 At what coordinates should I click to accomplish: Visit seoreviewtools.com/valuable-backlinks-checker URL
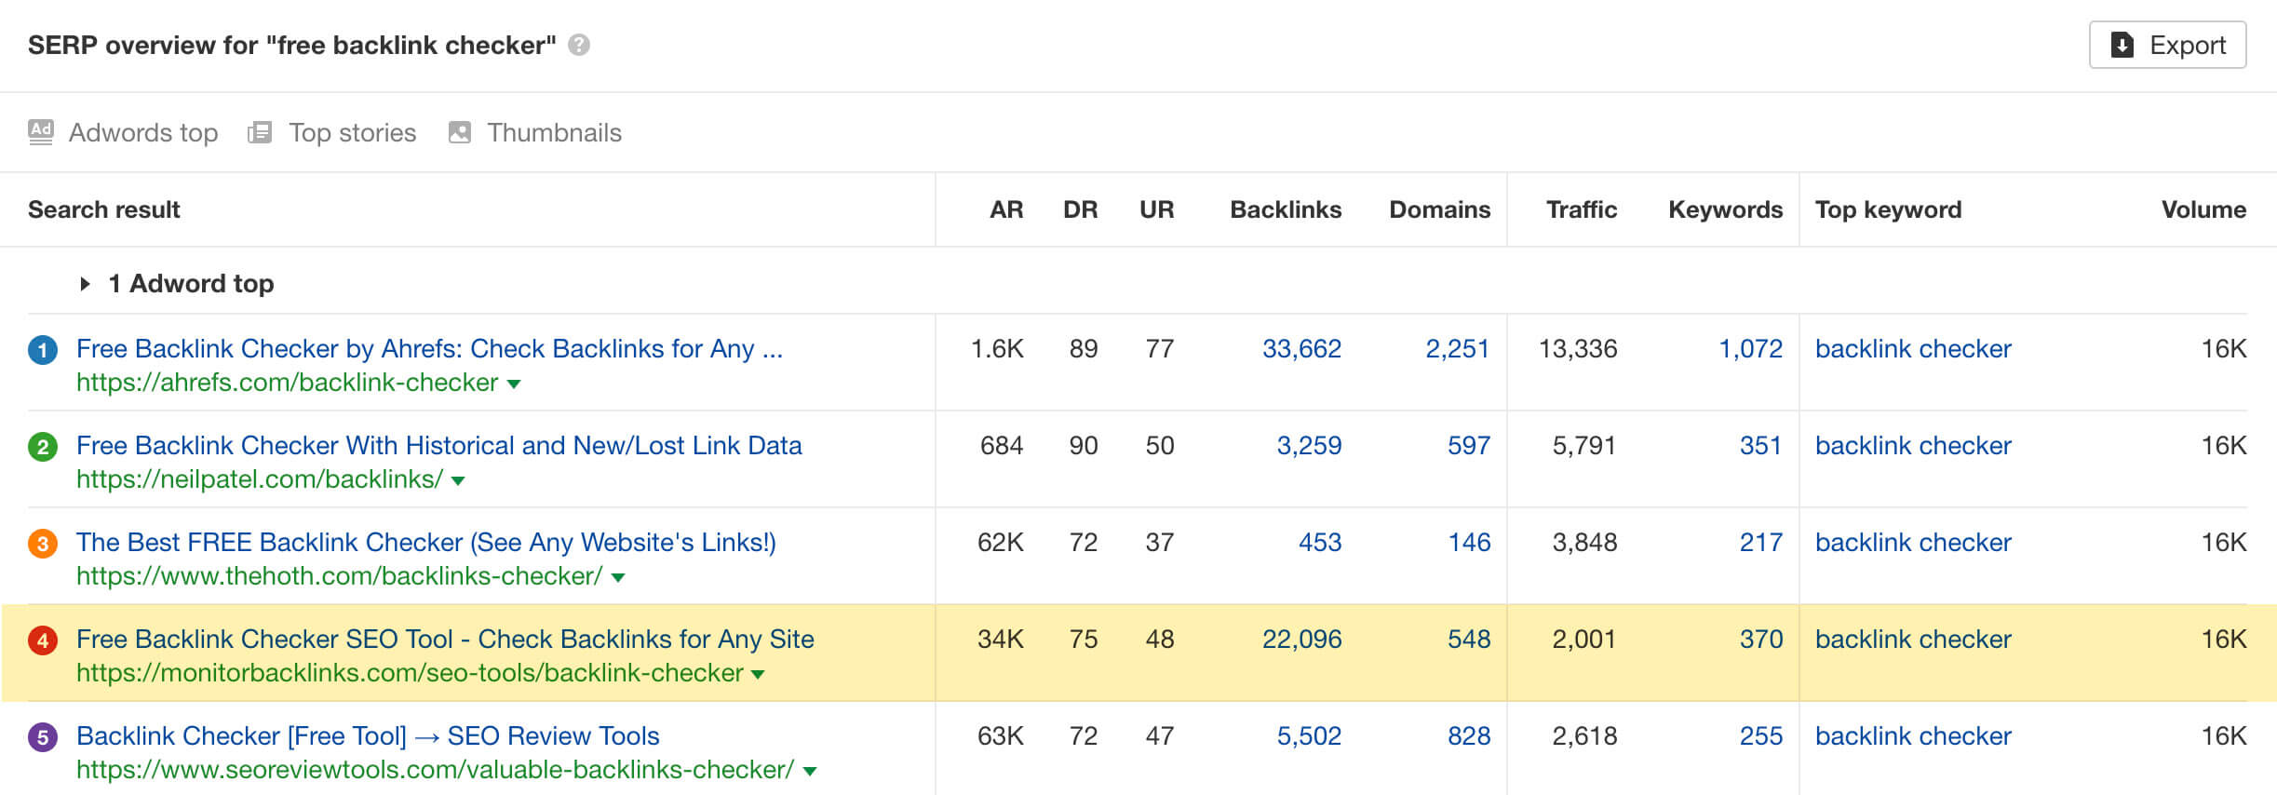(x=436, y=770)
